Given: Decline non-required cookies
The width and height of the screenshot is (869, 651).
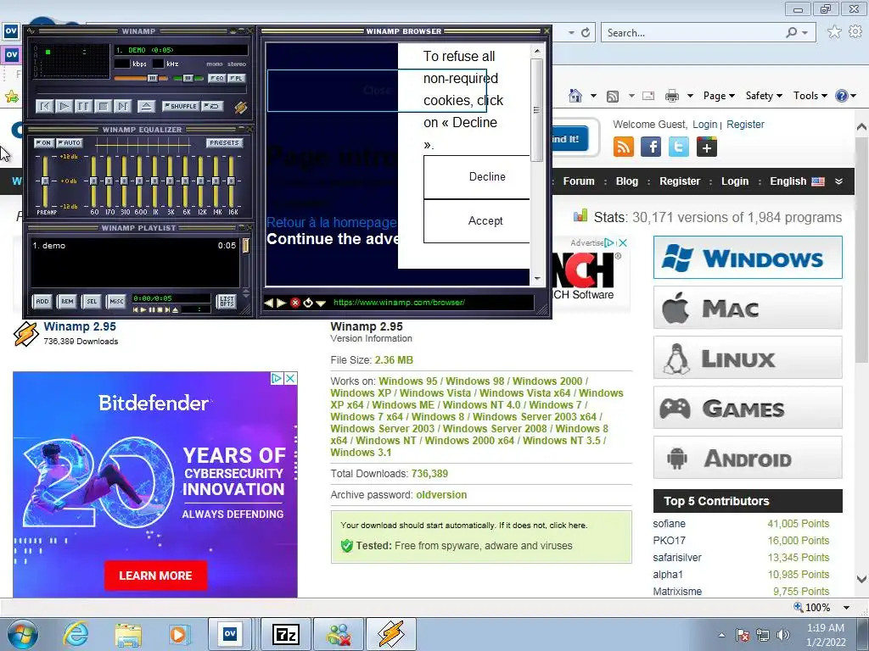Looking at the screenshot, I should (477, 176).
